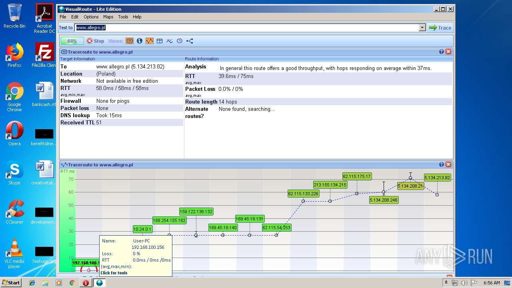The image size is (512, 288).
Task: Select hop label 5.134.208.246
Action: [384, 200]
